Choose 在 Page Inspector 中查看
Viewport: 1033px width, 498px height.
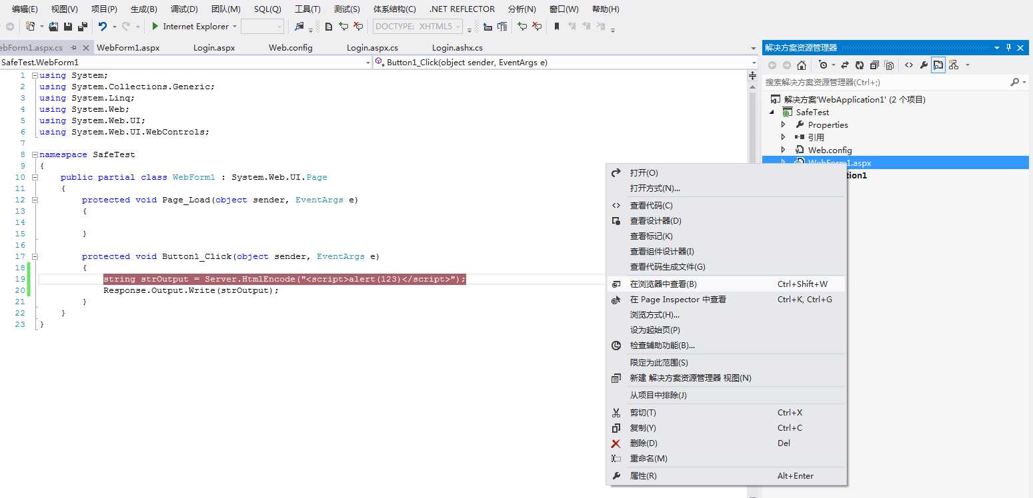(x=726, y=299)
